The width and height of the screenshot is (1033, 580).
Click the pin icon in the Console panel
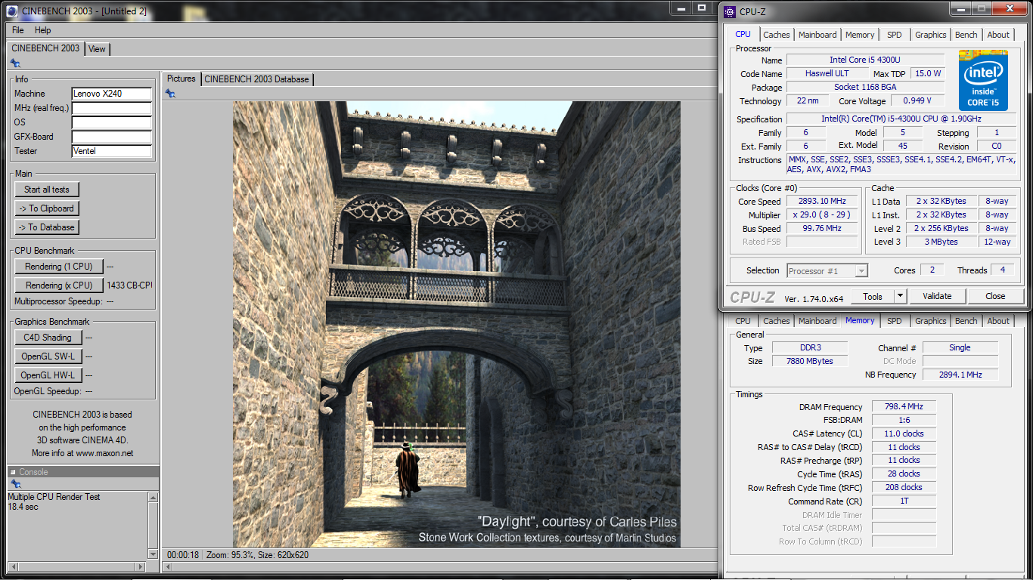15,484
